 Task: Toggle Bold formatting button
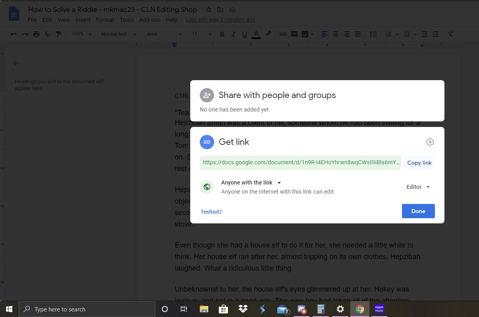222,34
